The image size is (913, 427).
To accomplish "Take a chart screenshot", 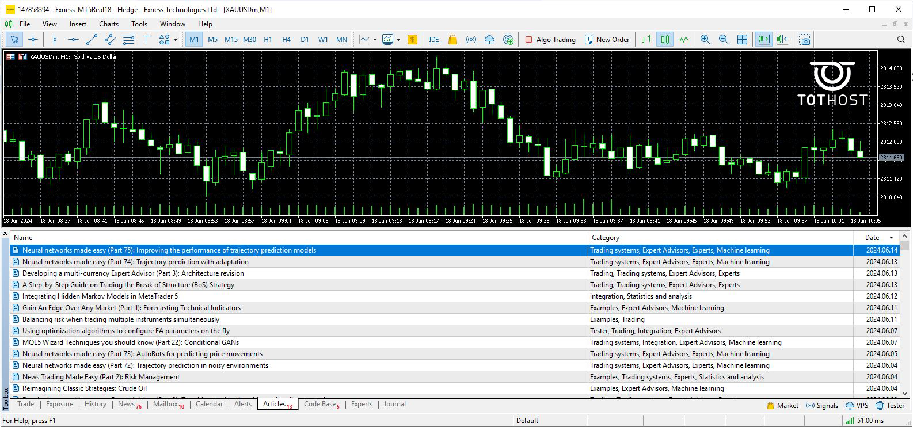I will coord(805,39).
